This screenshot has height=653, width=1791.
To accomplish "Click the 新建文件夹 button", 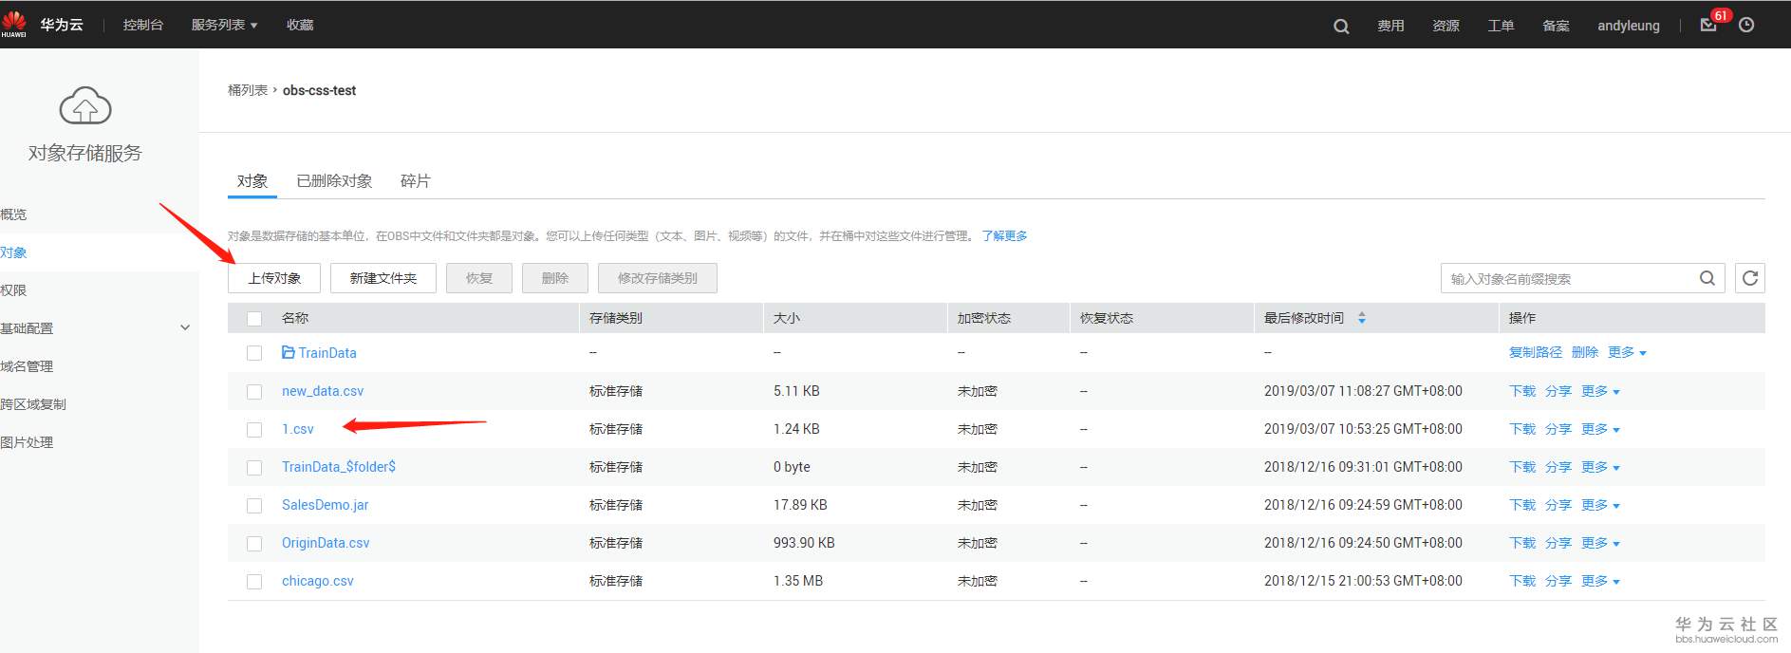I will tap(383, 278).
